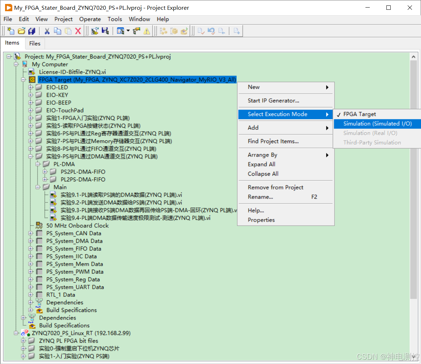Screen dimensions: 421x364
Task: Switch to the Items tab
Action: coord(12,43)
